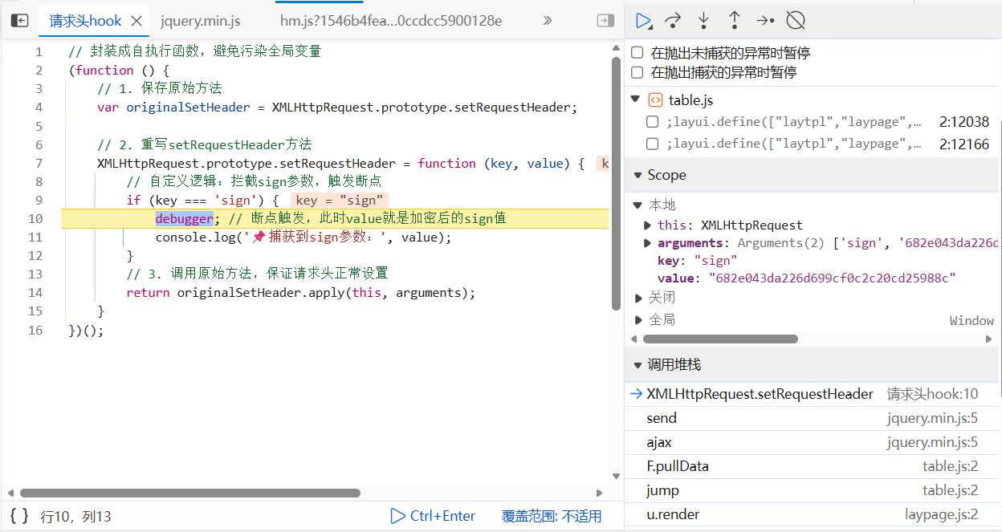Viewport: 1002px width, 532px height.
Task: Pretty print code with braces icon
Action: click(x=19, y=516)
